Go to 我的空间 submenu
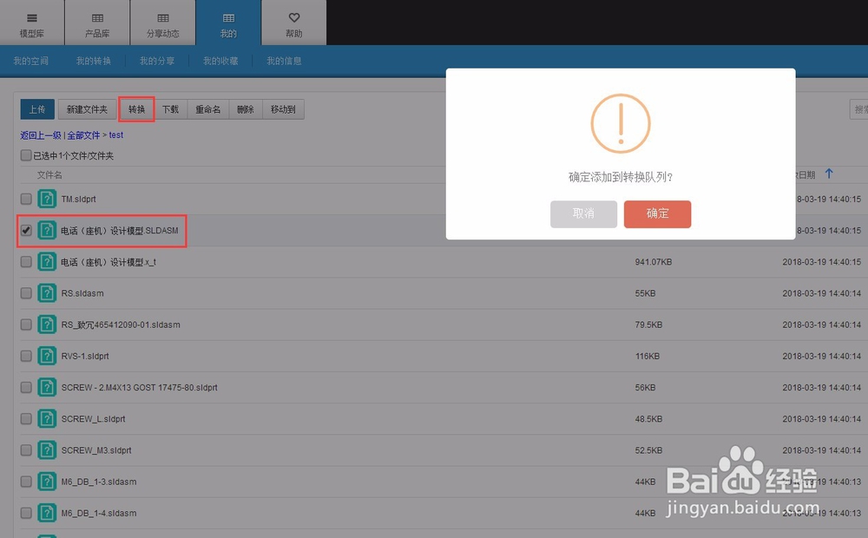Viewport: 868px width, 538px height. (x=31, y=61)
